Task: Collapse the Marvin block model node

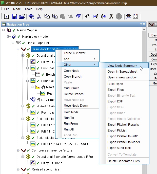Action: click(8, 36)
